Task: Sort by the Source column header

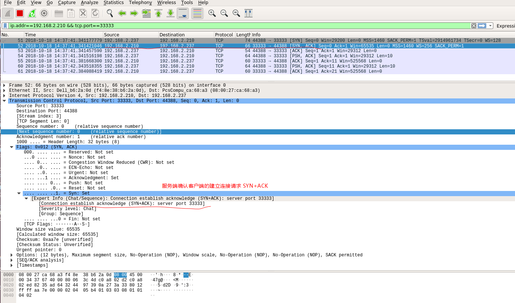Action: [x=130, y=35]
